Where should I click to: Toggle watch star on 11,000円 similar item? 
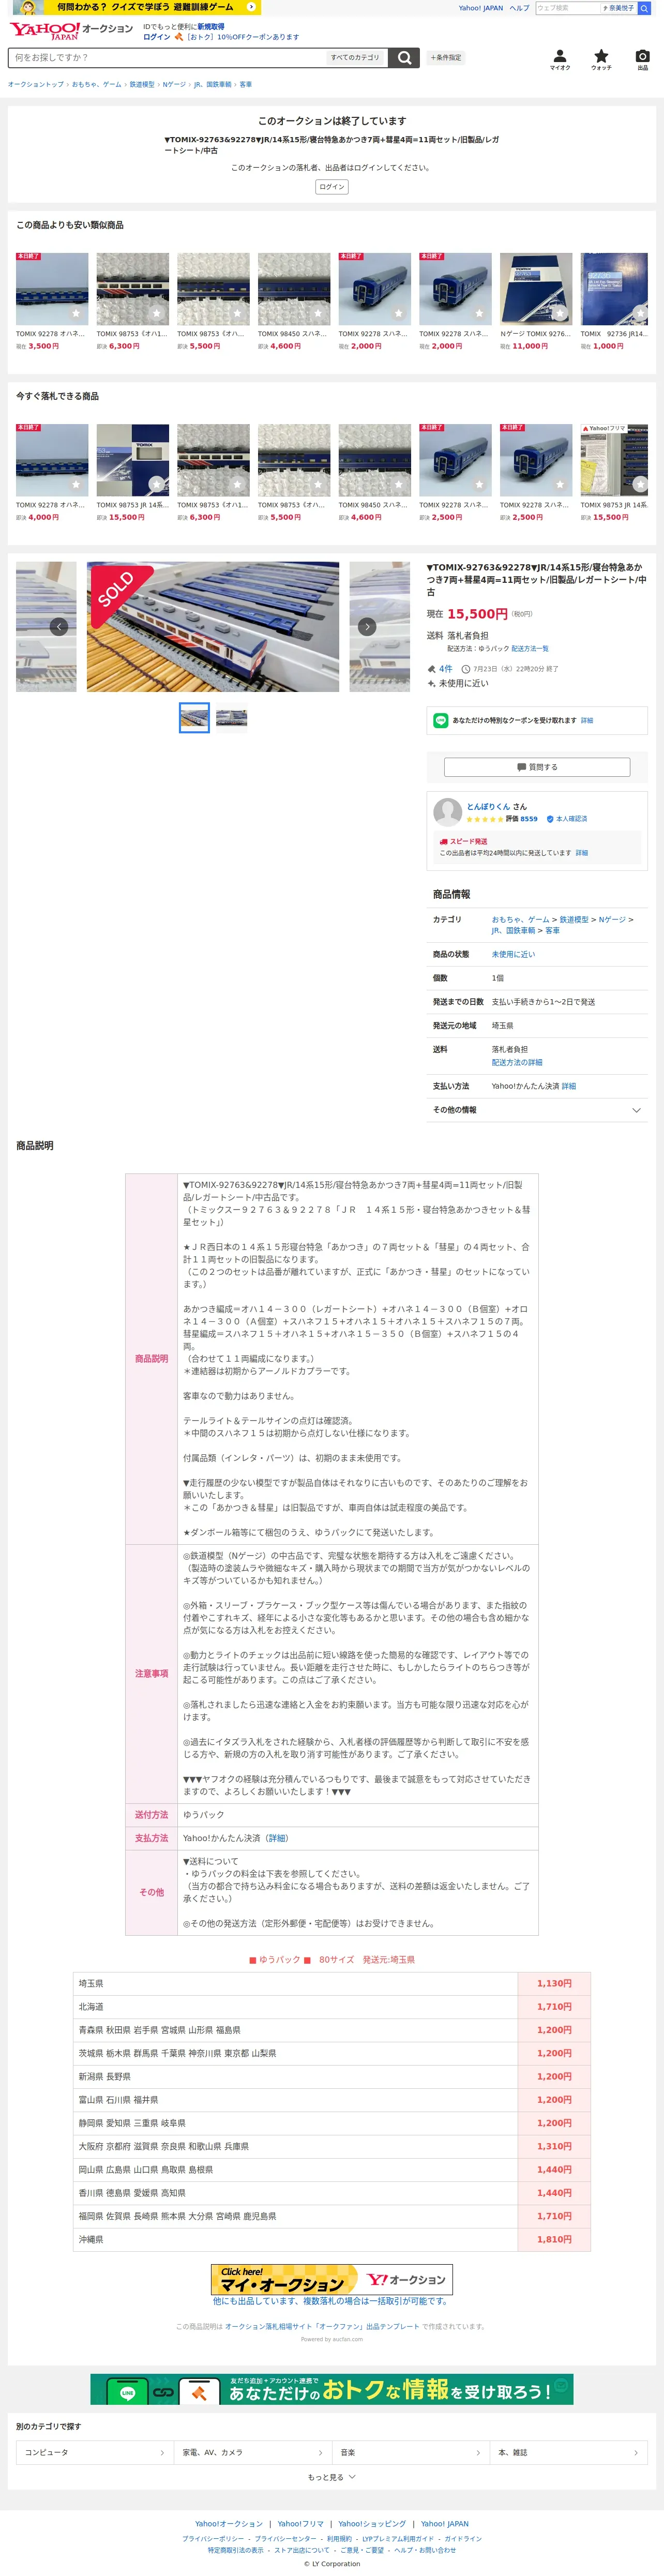[x=560, y=313]
